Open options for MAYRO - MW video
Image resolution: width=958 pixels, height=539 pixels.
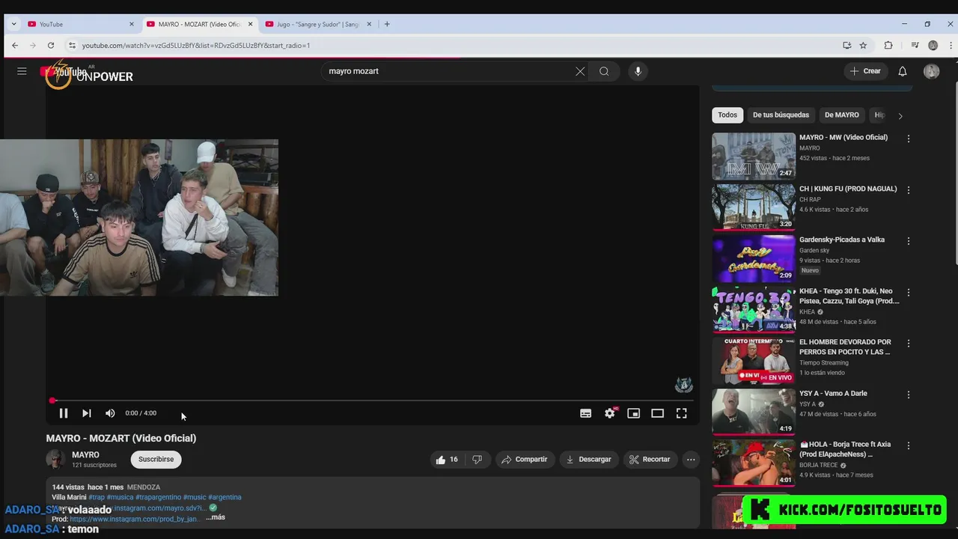tap(909, 138)
